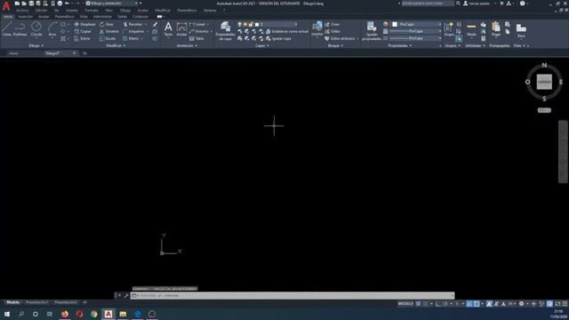Expand the Capas panel
The image size is (569, 320).
tap(262, 45)
